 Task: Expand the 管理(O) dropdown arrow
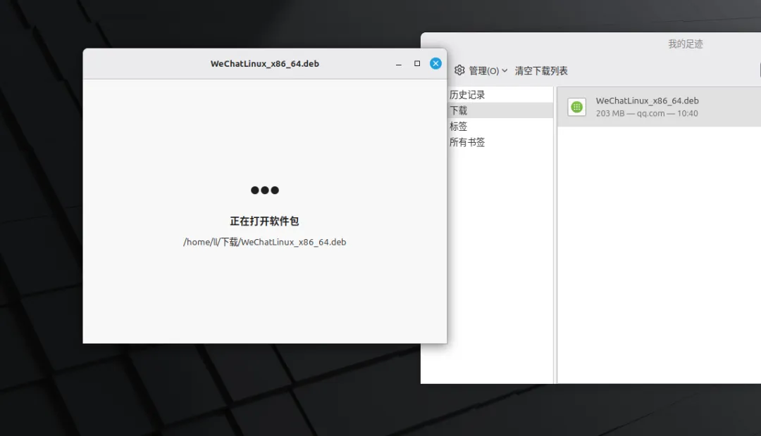point(505,71)
